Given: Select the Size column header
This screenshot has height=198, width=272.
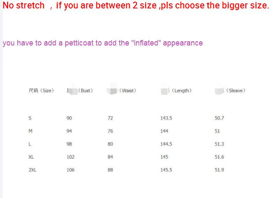Looking at the screenshot, I should tap(41, 91).
